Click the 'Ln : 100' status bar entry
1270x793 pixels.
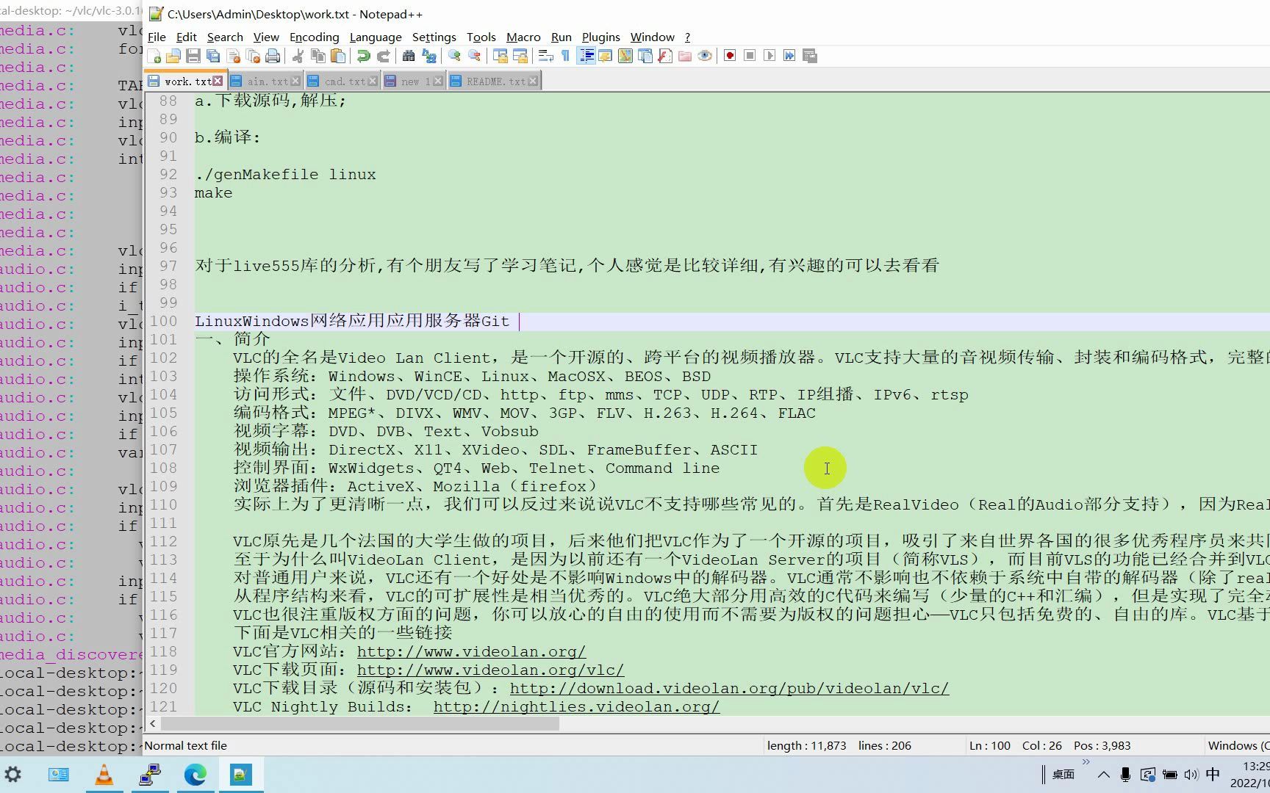click(x=989, y=746)
